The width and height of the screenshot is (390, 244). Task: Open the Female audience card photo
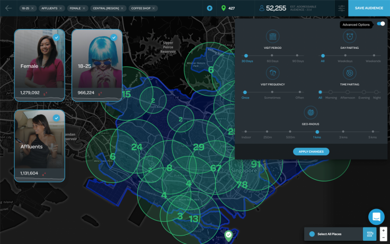40,59
